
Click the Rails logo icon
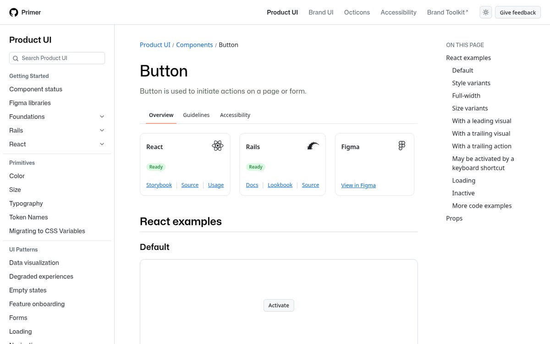pyautogui.click(x=313, y=146)
